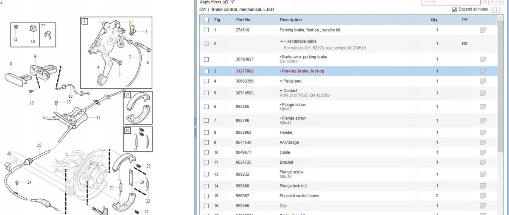The height and width of the screenshot is (215, 509).
Task: Click part number 274519
Action: (x=242, y=30)
